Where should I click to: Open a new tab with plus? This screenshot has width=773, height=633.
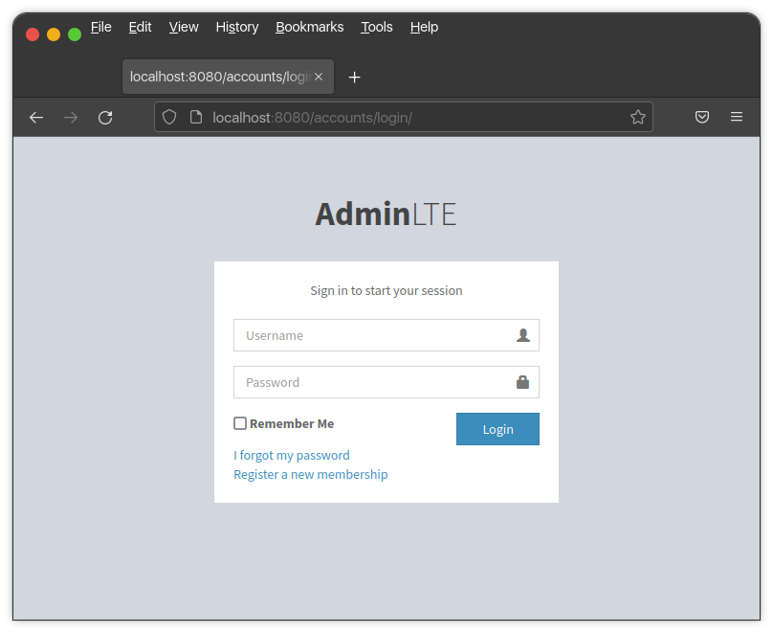point(354,77)
